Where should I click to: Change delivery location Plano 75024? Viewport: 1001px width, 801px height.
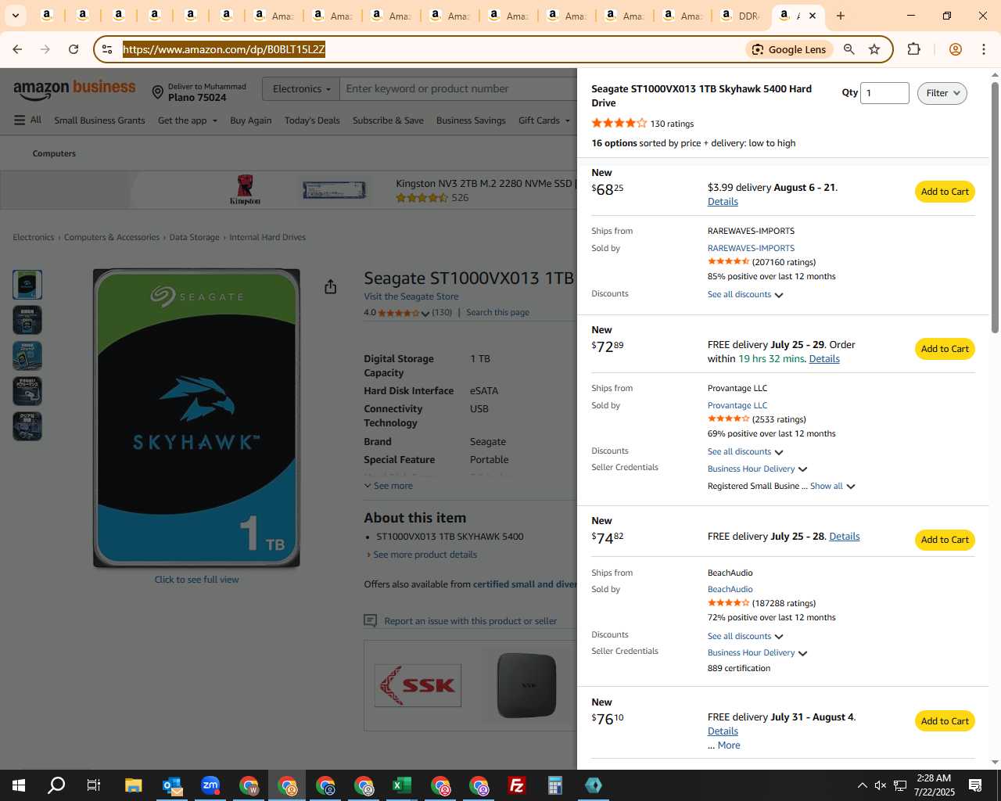click(199, 92)
